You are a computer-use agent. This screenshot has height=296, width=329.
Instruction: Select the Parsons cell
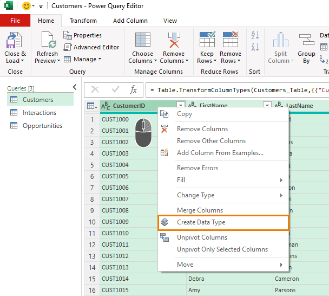(301, 290)
